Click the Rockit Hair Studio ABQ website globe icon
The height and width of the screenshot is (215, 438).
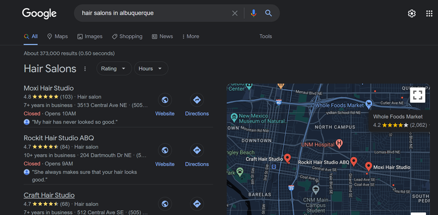click(x=165, y=150)
